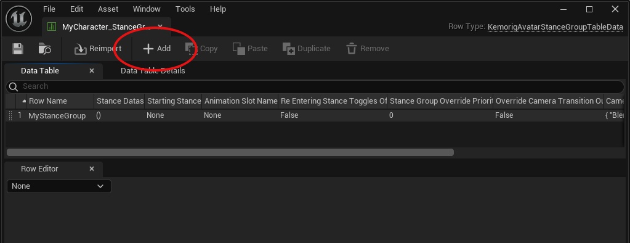The width and height of the screenshot is (630, 243).
Task: Click the Duplicate row icon
Action: [288, 49]
